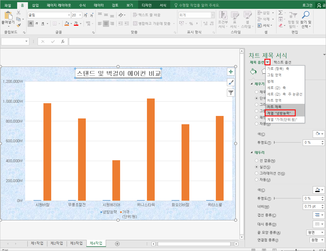Click the AutoSum sigma icon
Screen dimensions: 326x251
pyautogui.click(x=280, y=13)
